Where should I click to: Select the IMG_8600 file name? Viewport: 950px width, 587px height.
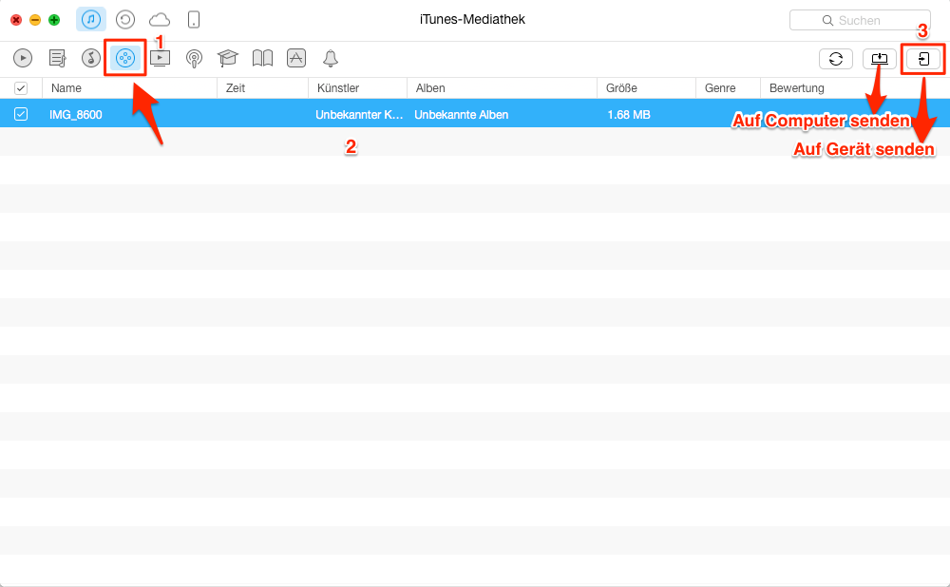tap(76, 115)
